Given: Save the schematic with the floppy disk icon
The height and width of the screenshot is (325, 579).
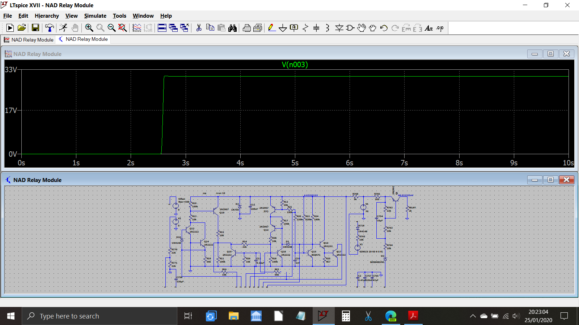Looking at the screenshot, I should point(35,28).
